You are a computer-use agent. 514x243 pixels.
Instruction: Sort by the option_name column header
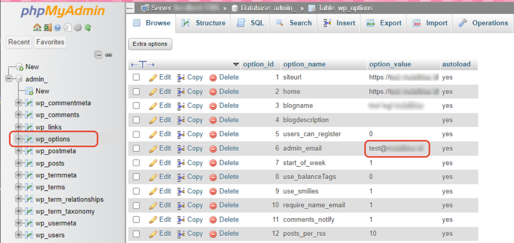(304, 64)
